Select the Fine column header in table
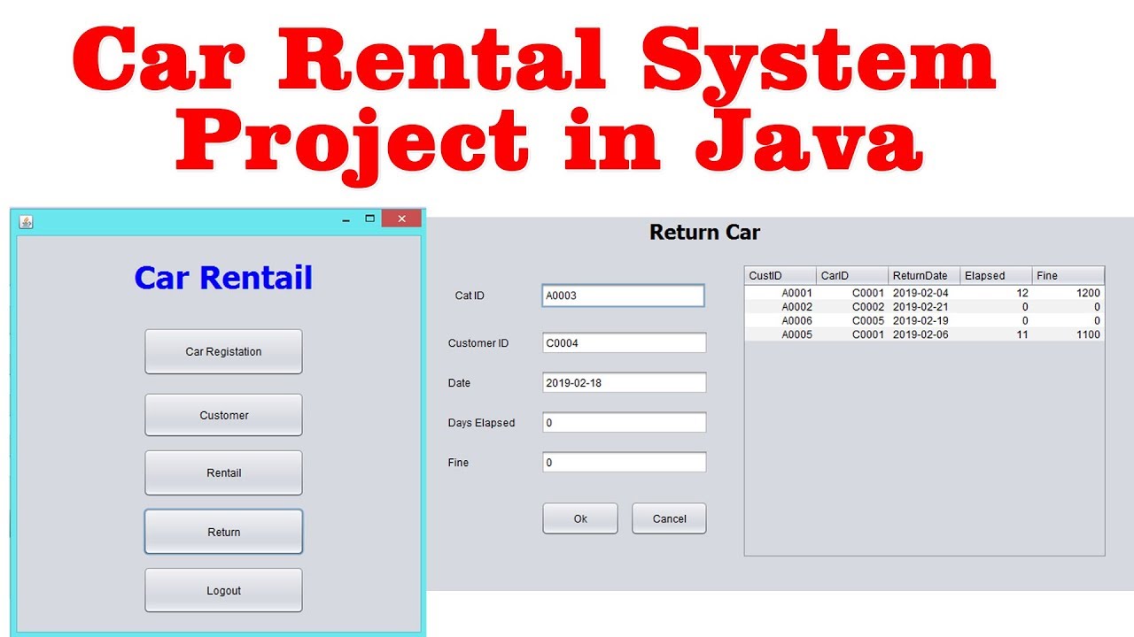This screenshot has height=637, width=1134. point(1068,275)
